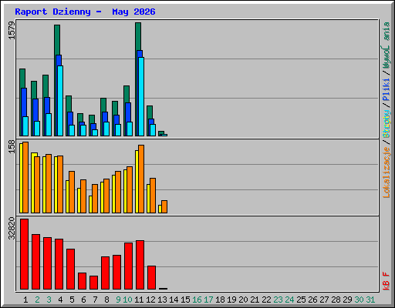Click the day 24 weekend label
395x308 pixels.
pos(289,300)
